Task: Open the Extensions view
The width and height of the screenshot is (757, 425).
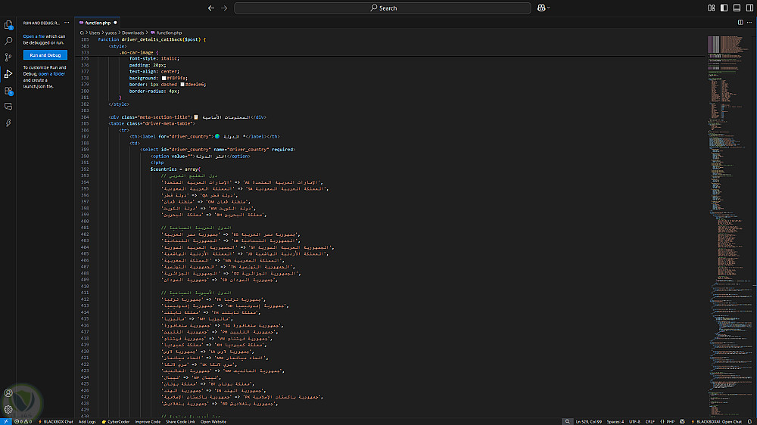Action: [x=8, y=91]
